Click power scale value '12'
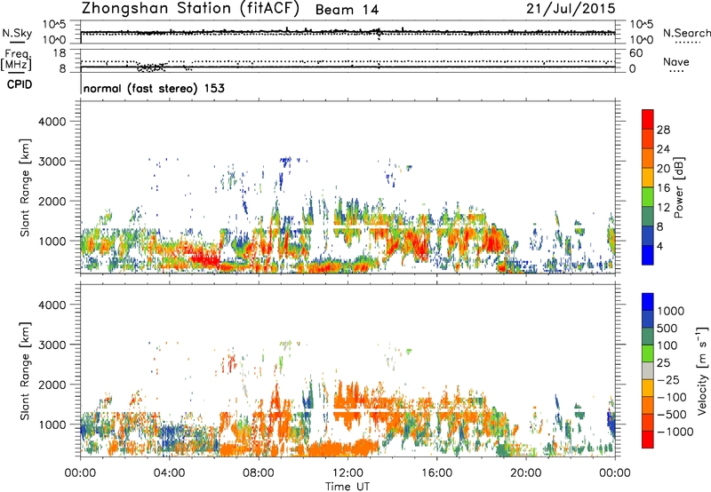 tap(663, 208)
